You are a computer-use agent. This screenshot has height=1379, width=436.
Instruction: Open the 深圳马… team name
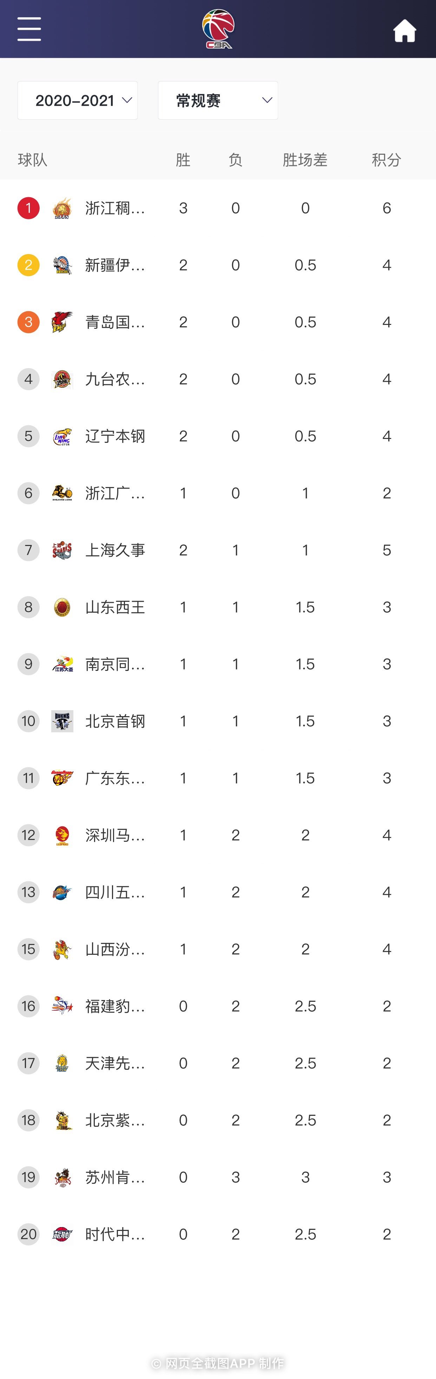115,835
